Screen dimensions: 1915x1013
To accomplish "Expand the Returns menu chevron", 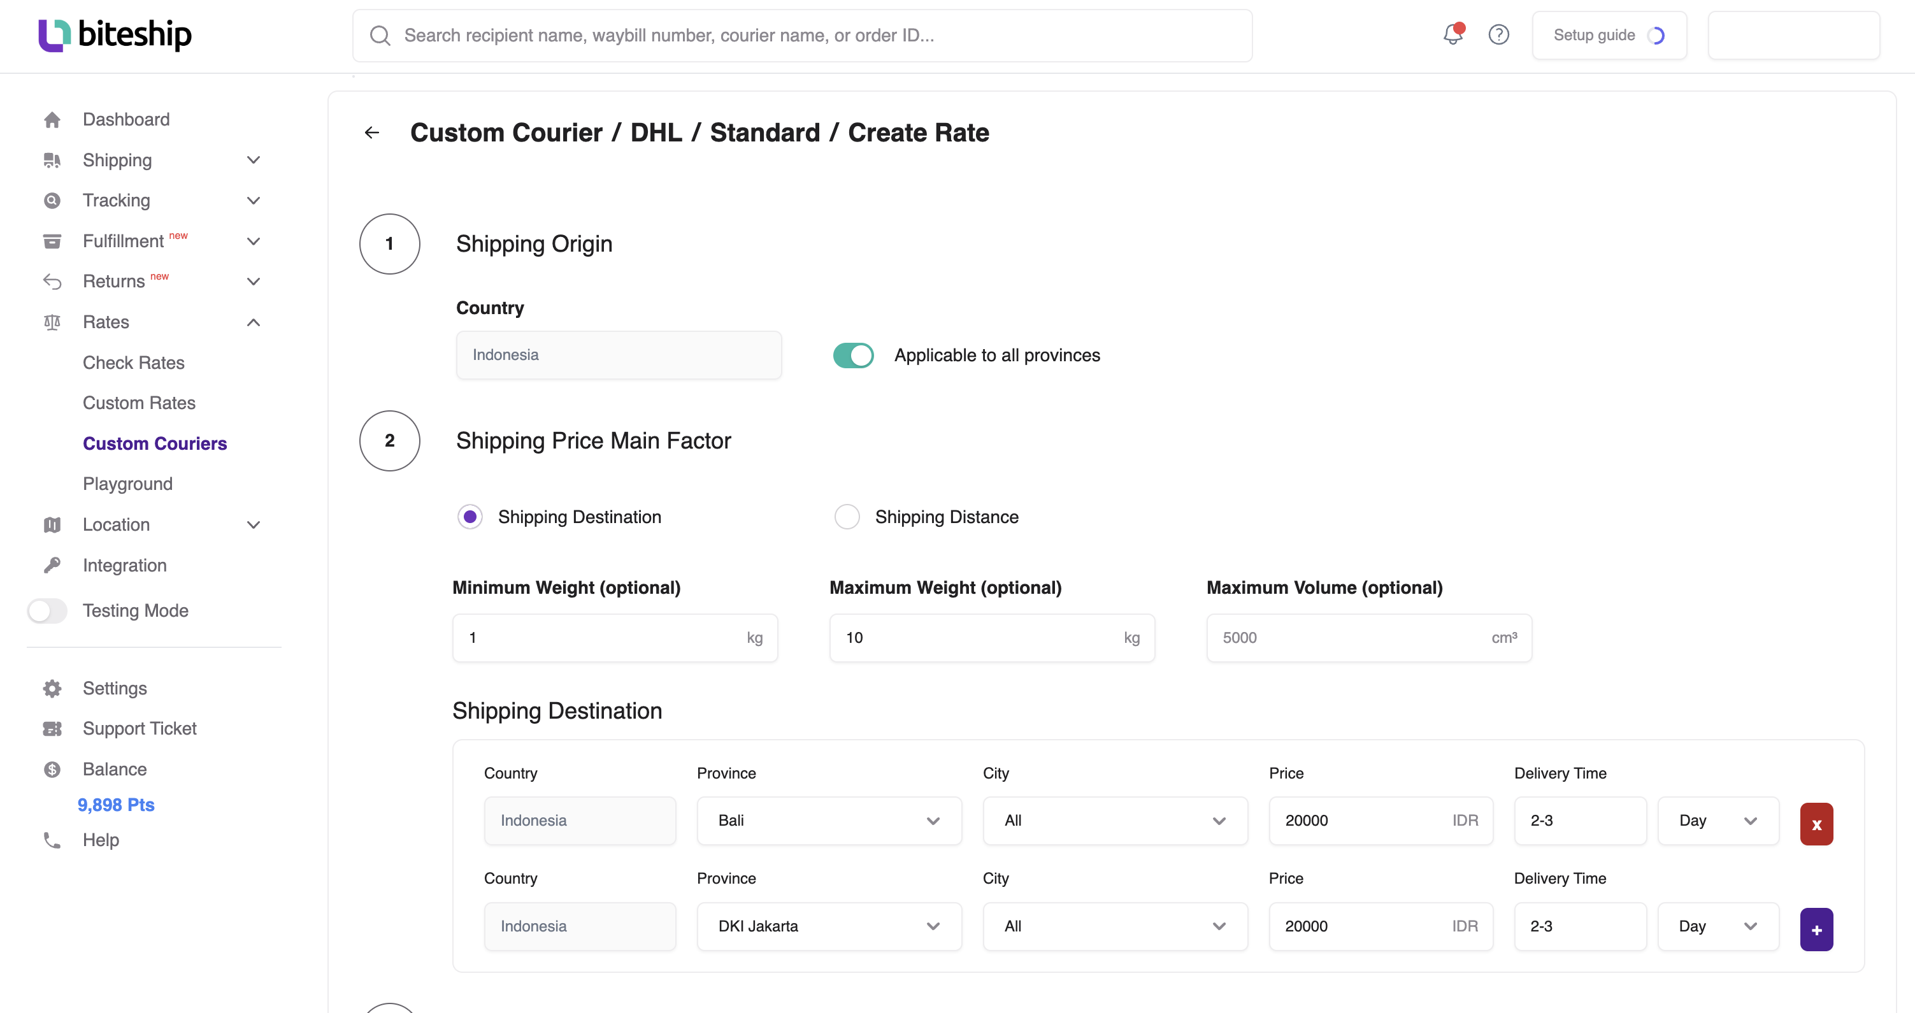I will click(254, 282).
